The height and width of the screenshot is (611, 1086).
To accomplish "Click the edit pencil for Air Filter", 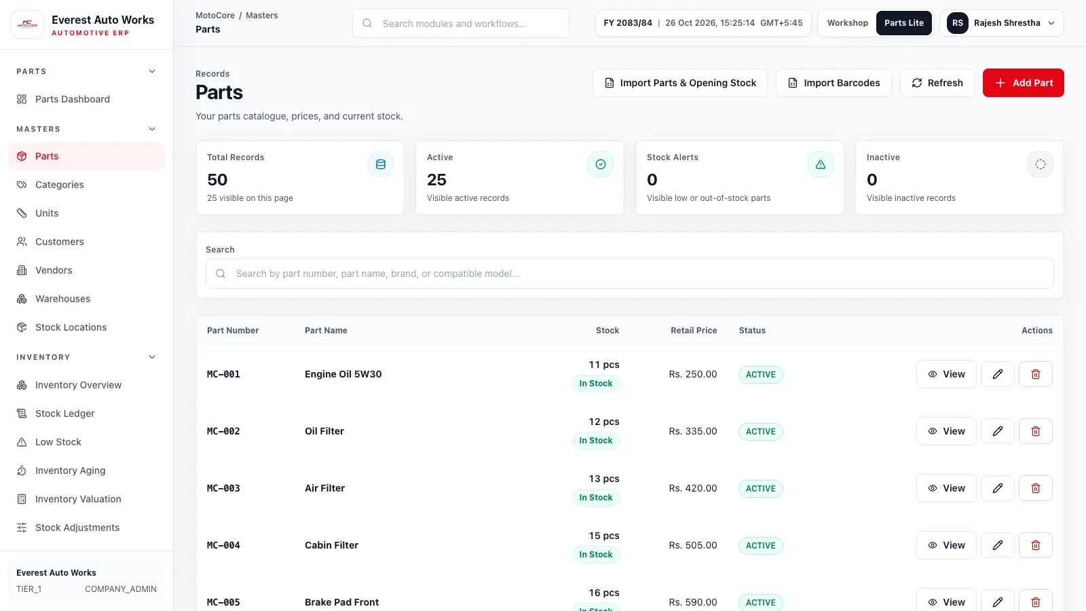I will click(998, 488).
